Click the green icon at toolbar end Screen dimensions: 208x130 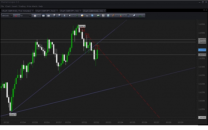[x=140, y=16]
